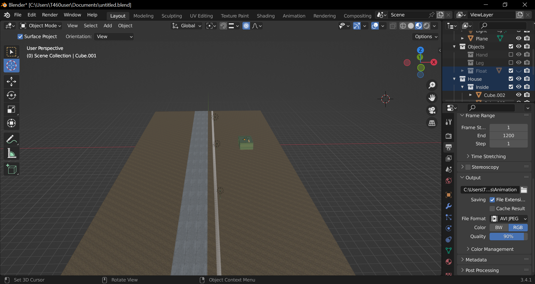The width and height of the screenshot is (535, 284).
Task: Open the Options dropdown
Action: pos(426,36)
